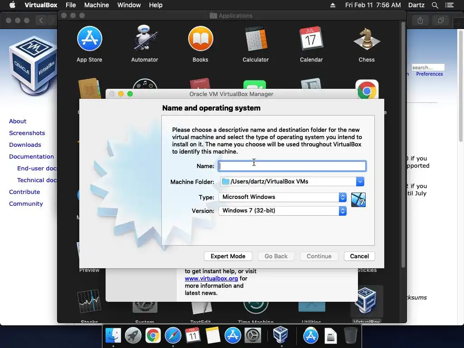
Task: Click the eject icon in menu bar
Action: [x=333, y=5]
